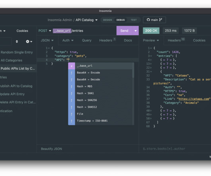
Task: Choose Hash SHA512 from autocomplete
Action: [x=100, y=107]
